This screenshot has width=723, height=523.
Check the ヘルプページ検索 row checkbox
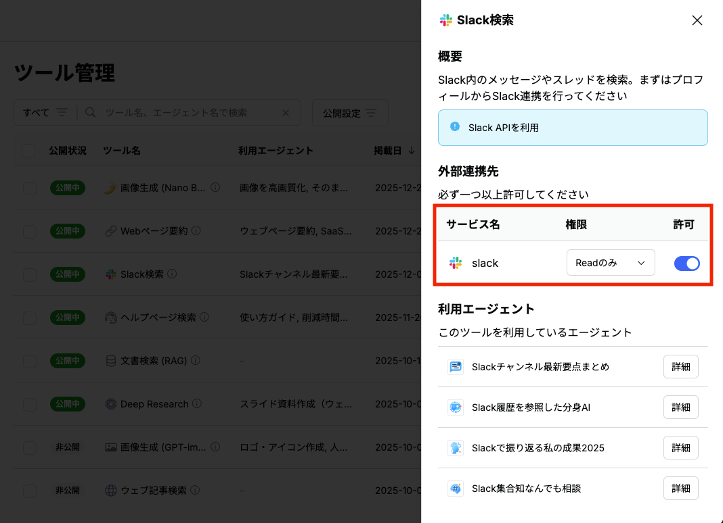pyautogui.click(x=30, y=318)
